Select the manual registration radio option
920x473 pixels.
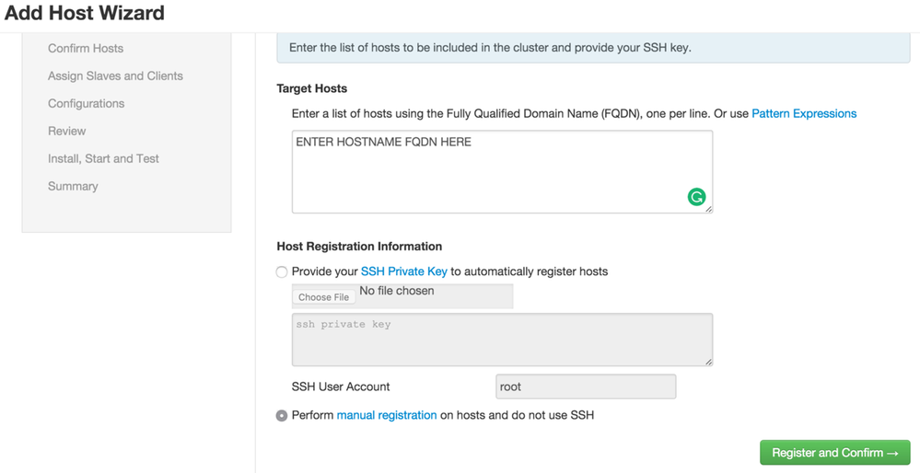[x=282, y=416]
